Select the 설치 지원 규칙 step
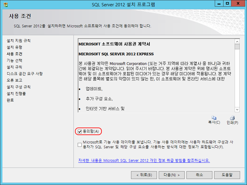 19,41
